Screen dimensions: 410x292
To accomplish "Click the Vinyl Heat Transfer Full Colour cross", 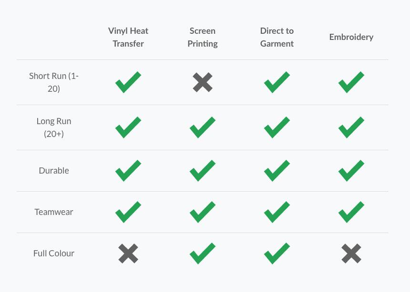I will click(x=128, y=253).
